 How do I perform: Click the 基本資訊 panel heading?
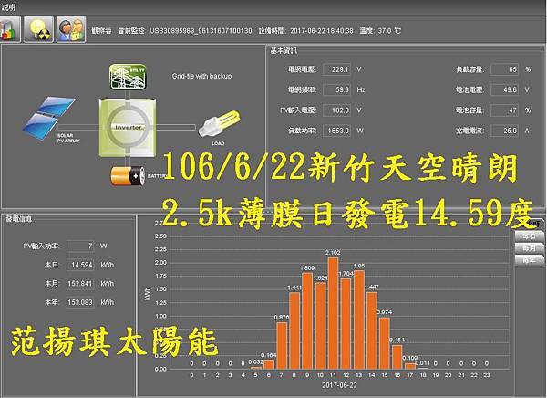pos(284,51)
